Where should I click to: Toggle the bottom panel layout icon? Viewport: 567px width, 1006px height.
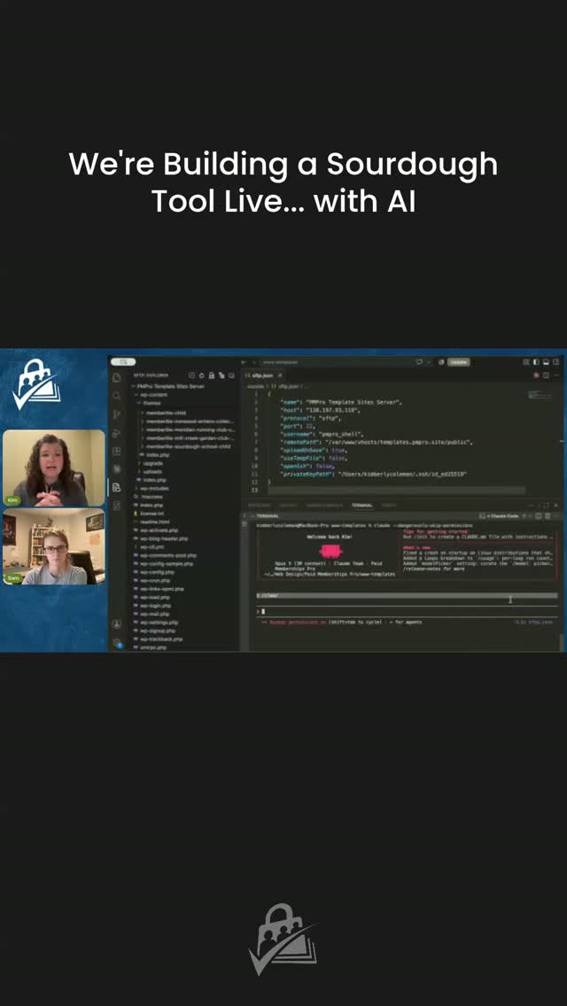coord(546,362)
